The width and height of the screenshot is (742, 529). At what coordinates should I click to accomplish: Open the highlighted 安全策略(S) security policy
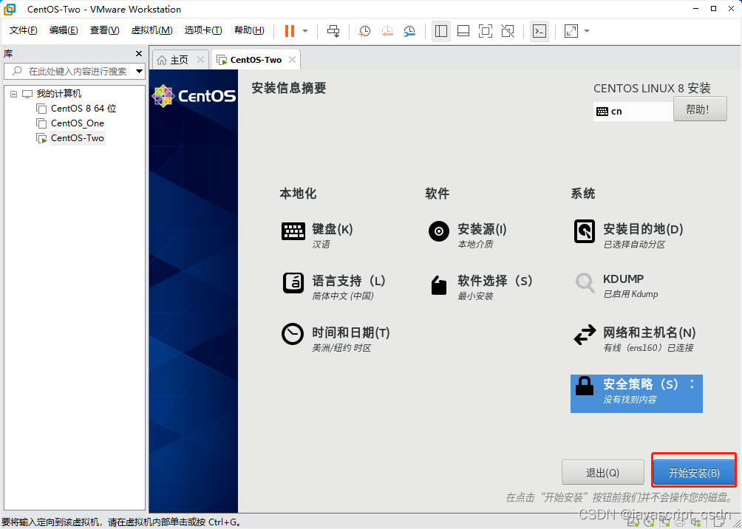[636, 394]
